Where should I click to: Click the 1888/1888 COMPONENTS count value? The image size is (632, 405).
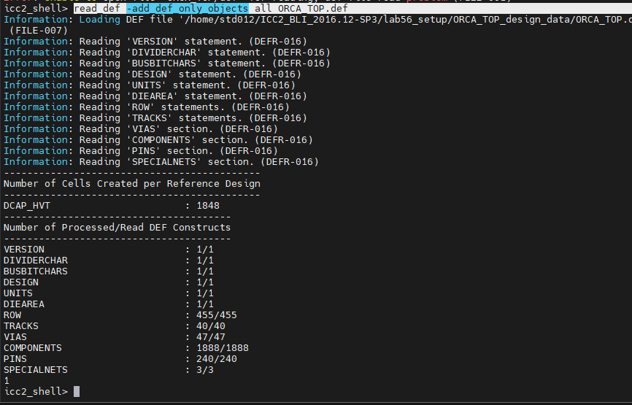223,347
